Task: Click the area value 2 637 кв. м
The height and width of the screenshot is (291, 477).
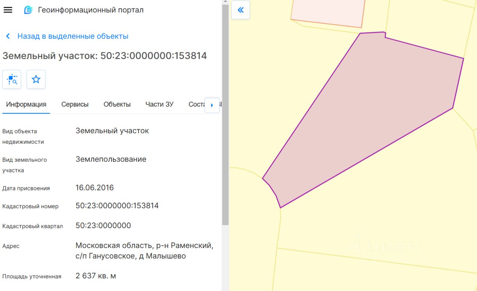Action: pos(96,276)
